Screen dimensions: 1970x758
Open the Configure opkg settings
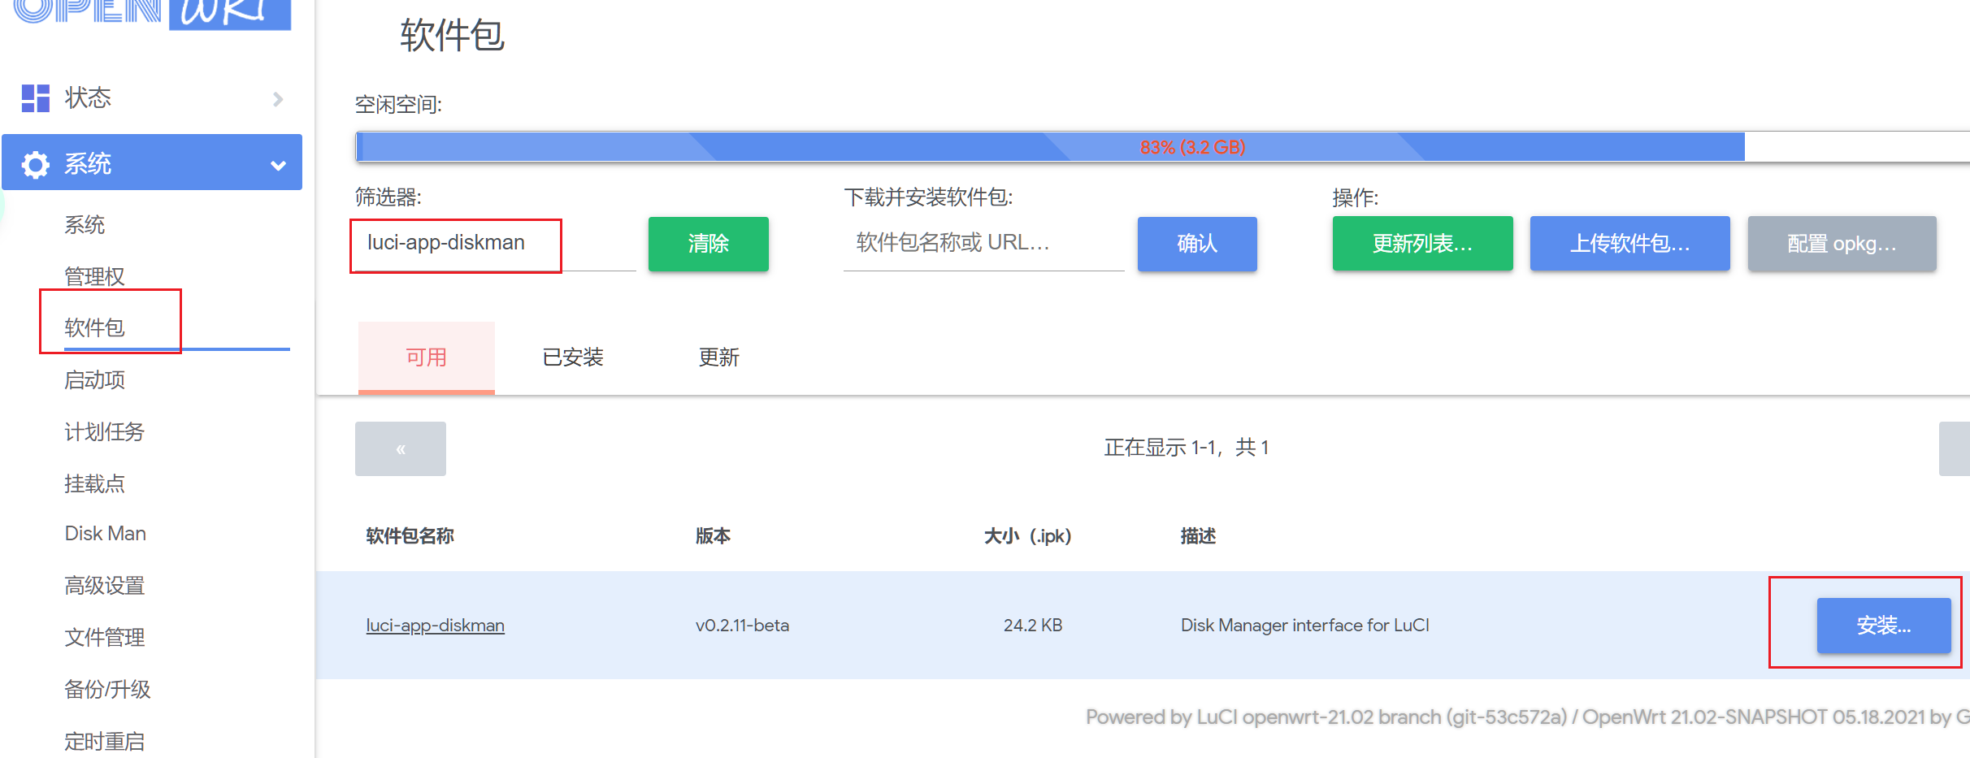point(1842,244)
